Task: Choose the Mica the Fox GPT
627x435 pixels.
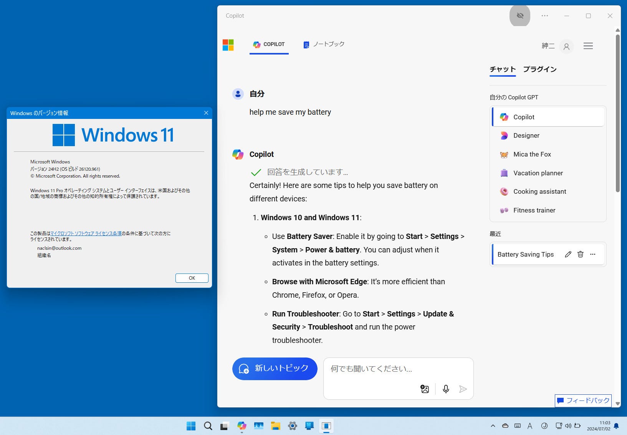Action: 548,154
